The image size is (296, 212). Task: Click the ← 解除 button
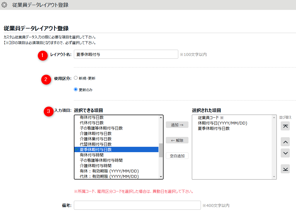pyautogui.click(x=177, y=140)
